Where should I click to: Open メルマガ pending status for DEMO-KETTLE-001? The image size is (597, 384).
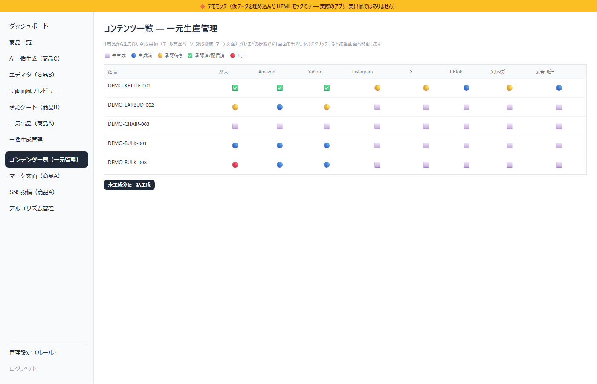click(510, 88)
